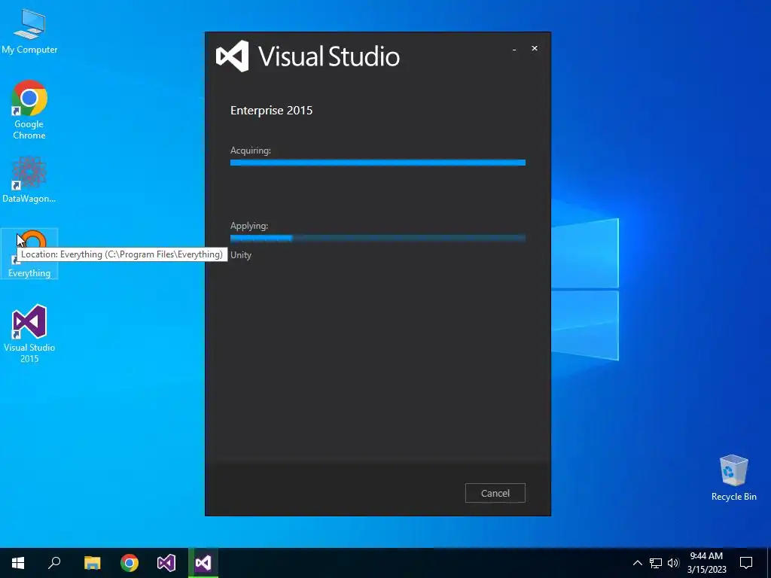Select the Recycle Bin icon
771x578 pixels.
click(733, 478)
